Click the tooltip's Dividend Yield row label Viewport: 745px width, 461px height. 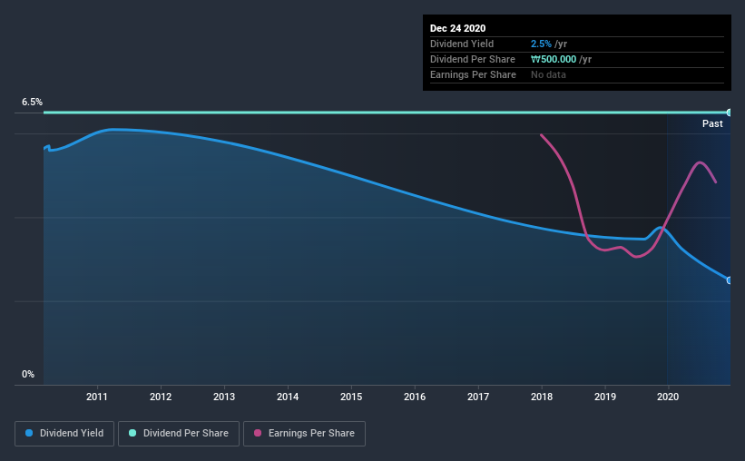tap(462, 44)
